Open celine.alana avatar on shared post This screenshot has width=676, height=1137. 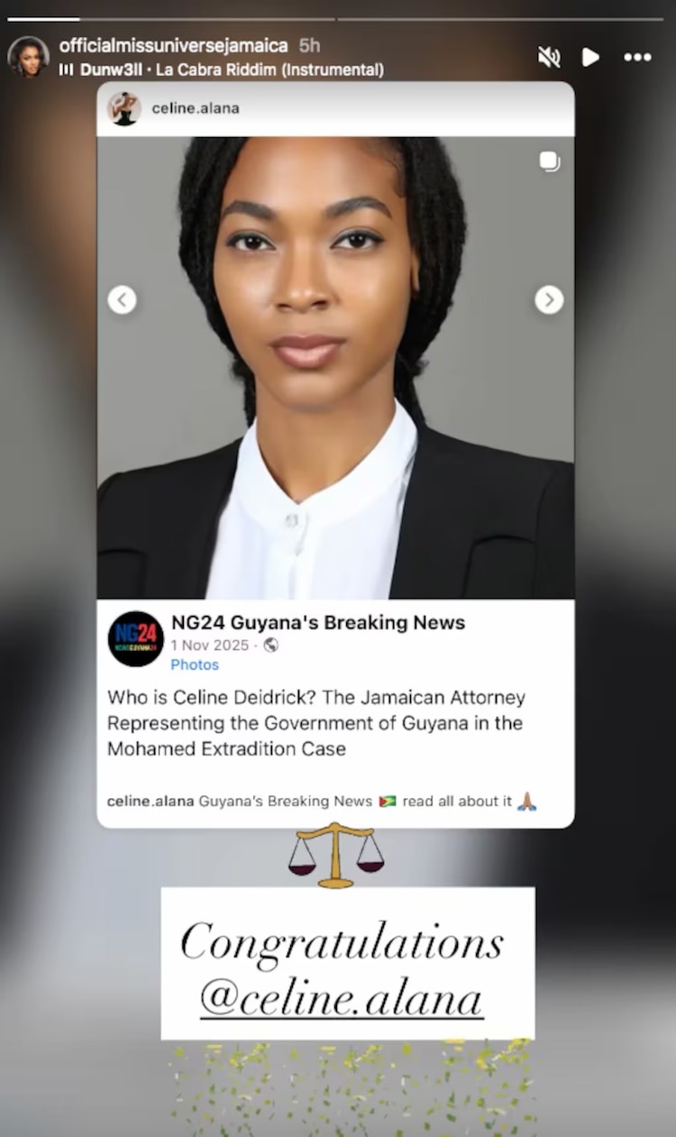124,108
